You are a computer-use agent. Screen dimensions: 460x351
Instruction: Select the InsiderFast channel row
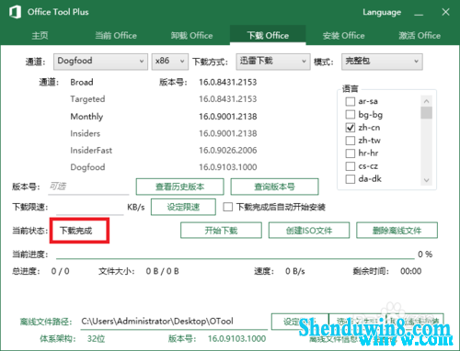point(91,151)
